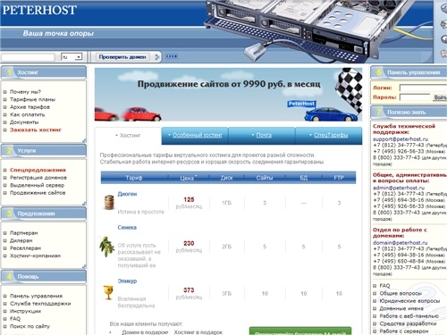Click the 125 руб/месяц price

tap(189, 203)
